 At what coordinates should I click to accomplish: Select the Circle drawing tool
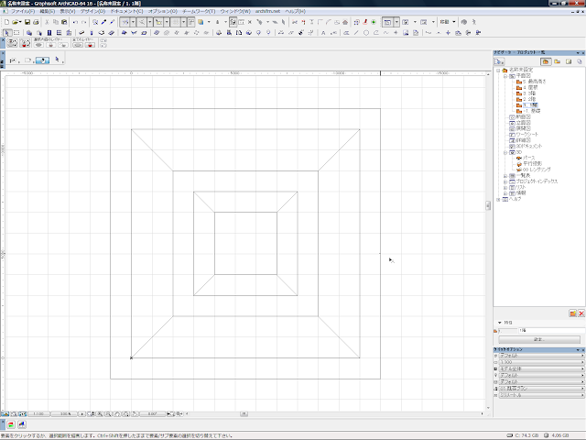point(366,33)
